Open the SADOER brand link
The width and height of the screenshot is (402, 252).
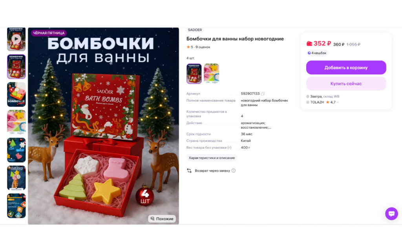pos(195,30)
